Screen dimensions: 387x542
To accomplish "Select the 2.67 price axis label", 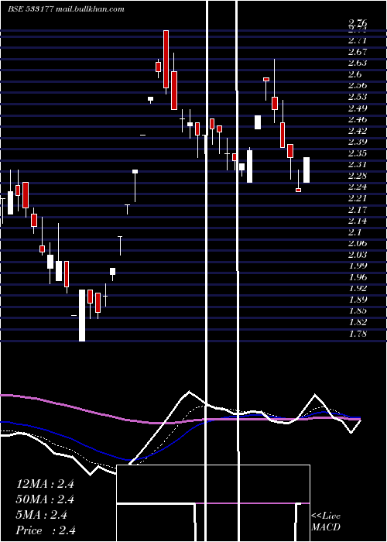I will tap(358, 52).
